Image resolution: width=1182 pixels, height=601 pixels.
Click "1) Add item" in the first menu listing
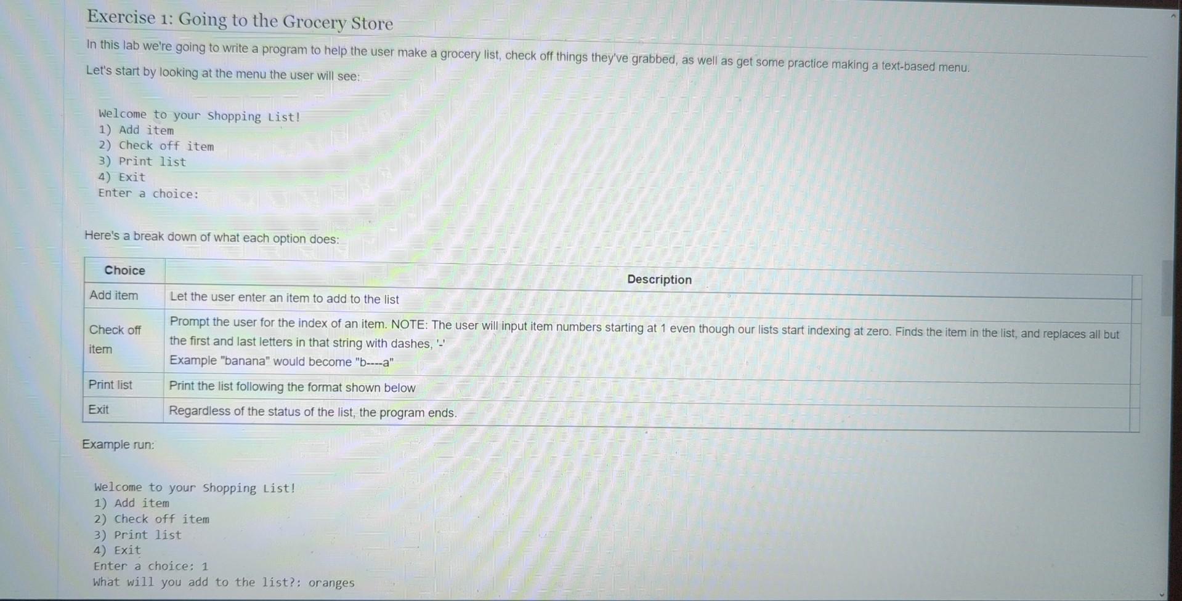click(136, 130)
